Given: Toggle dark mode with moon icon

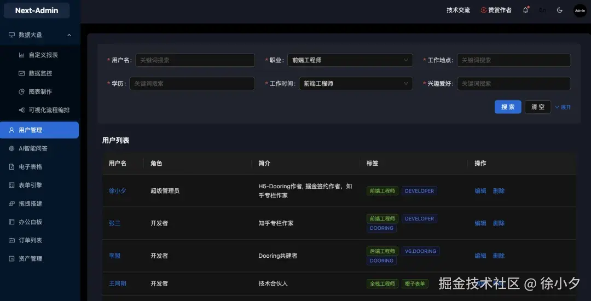Looking at the screenshot, I should [560, 10].
